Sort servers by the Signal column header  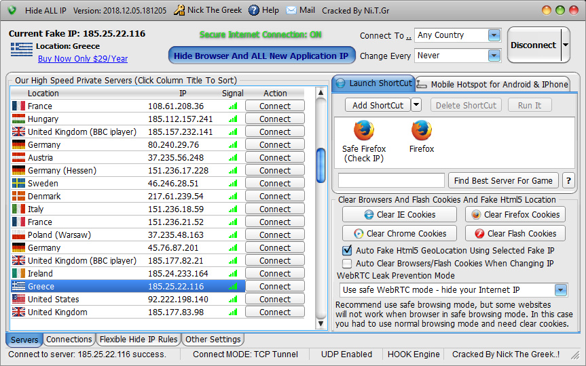click(x=232, y=94)
